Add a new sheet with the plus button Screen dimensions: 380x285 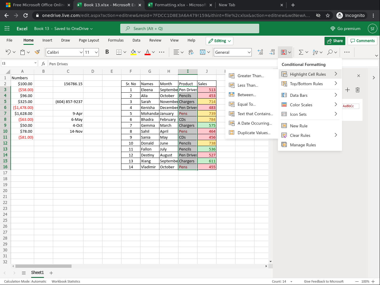51,273
